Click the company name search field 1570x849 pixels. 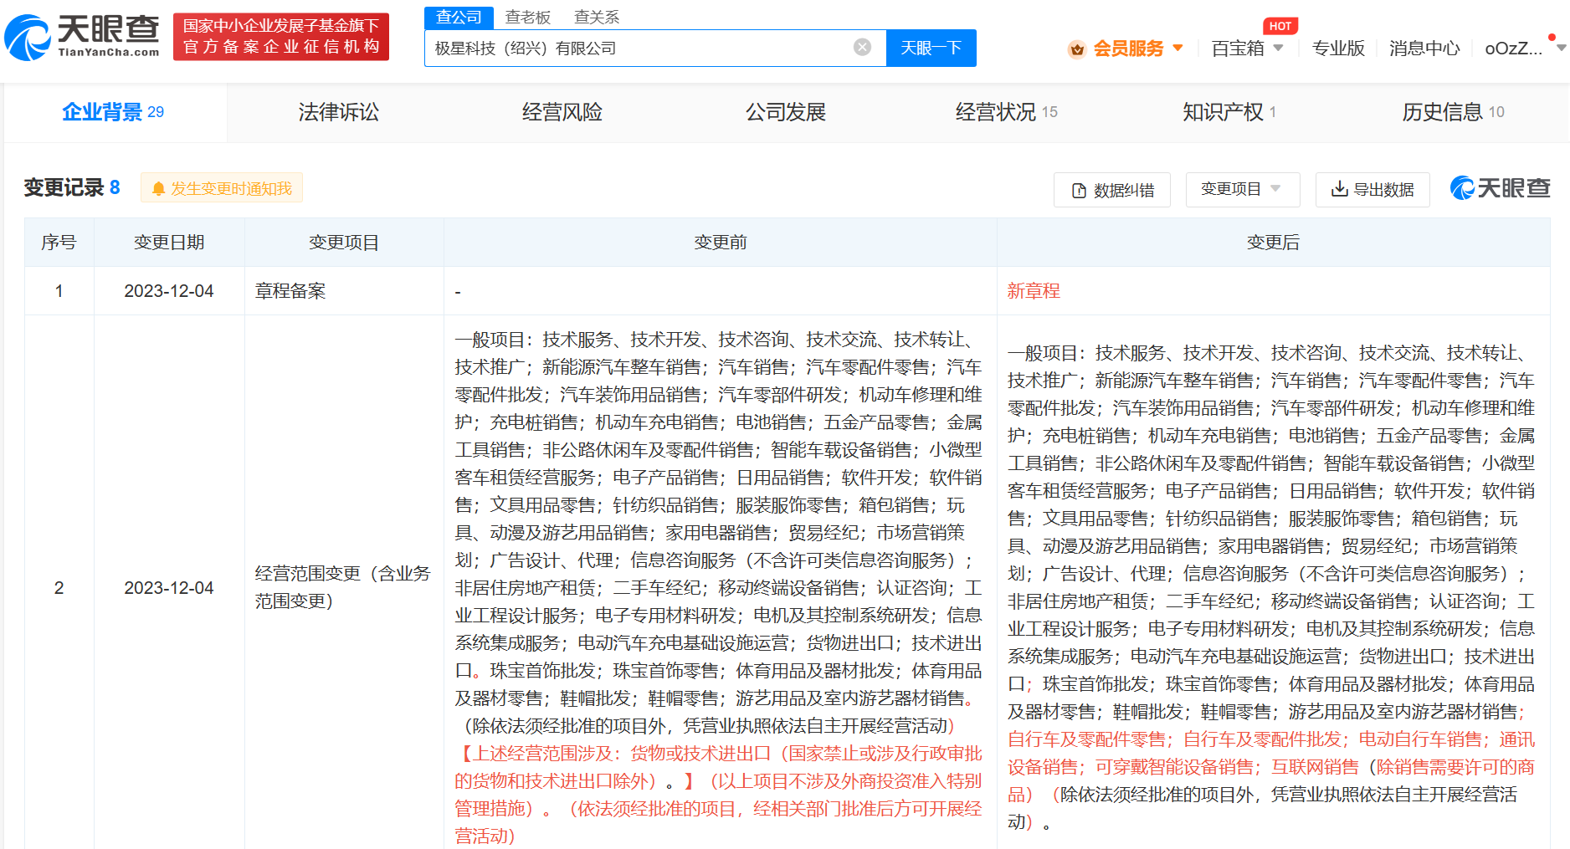tap(636, 48)
